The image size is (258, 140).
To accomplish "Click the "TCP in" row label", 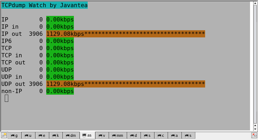I will 12,55.
